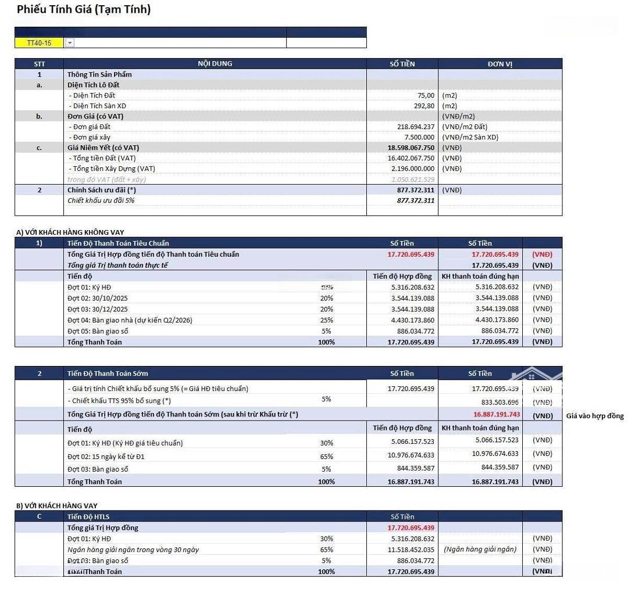628x596 pixels.
Task: Select the Đợt 02: 30/10/2025 row label
Action: pos(98,298)
